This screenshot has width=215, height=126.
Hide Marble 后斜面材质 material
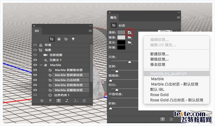pos(35,85)
